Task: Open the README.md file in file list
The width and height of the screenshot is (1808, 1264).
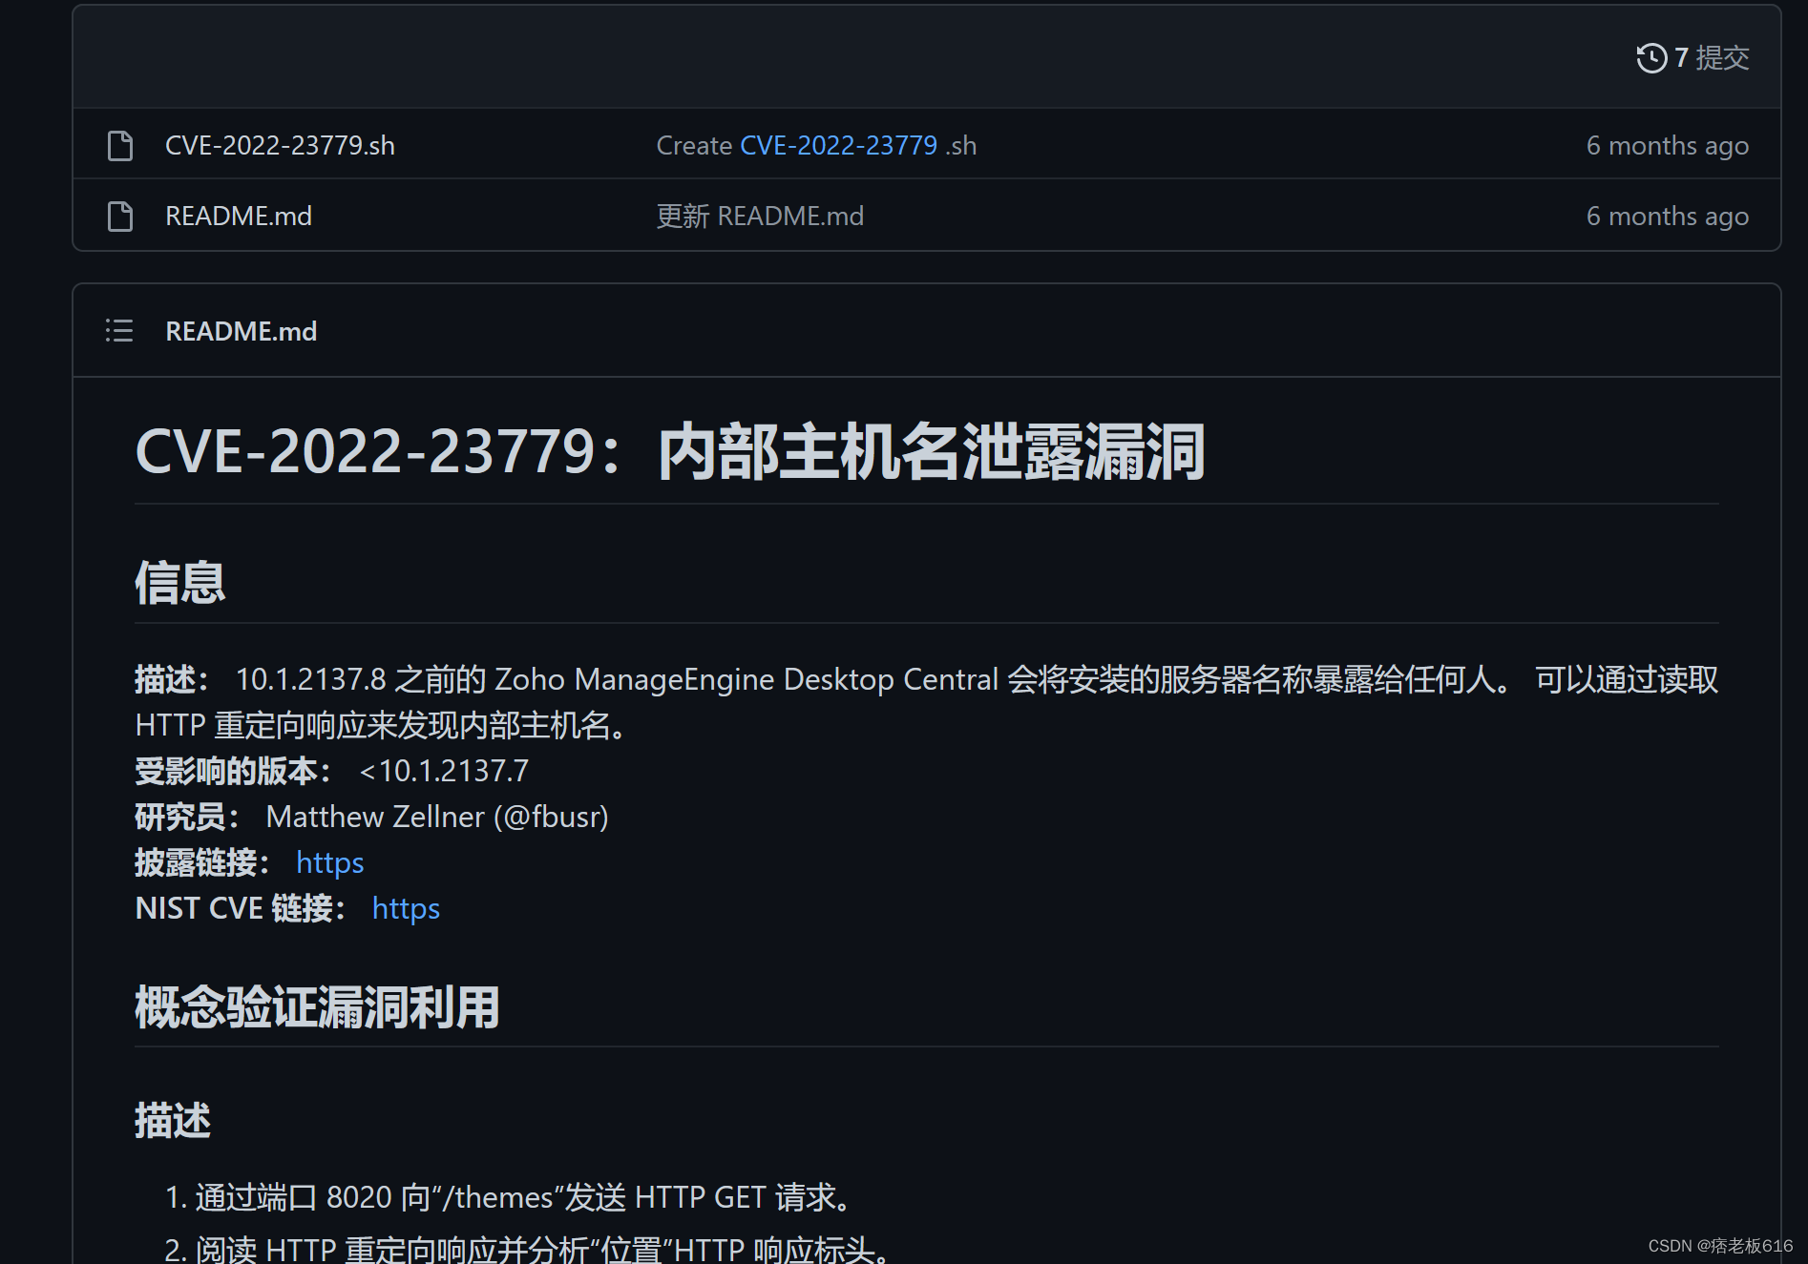Action: (239, 217)
